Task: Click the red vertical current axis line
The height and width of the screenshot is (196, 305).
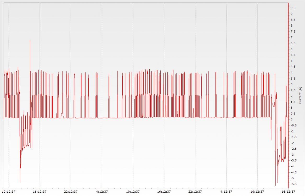Action: [x=288, y=95]
